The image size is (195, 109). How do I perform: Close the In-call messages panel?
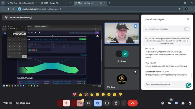click(x=188, y=19)
